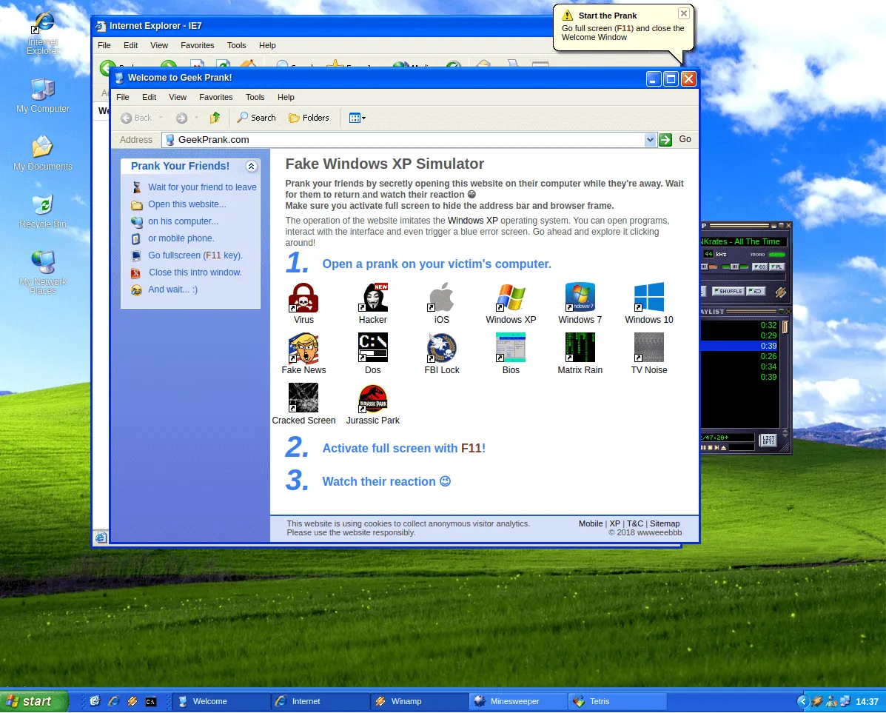Click the Search toolbar button
Screen dimensions: 886x713
coord(257,118)
